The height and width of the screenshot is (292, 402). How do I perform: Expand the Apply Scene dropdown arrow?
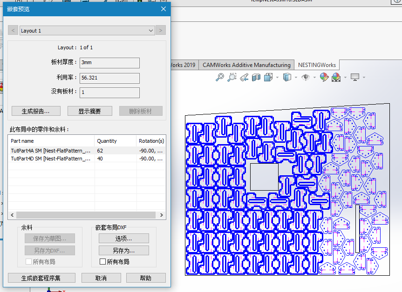click(x=345, y=77)
